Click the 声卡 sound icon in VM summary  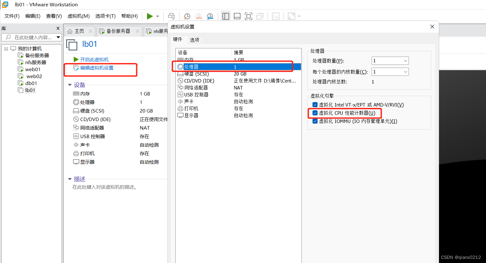76,145
